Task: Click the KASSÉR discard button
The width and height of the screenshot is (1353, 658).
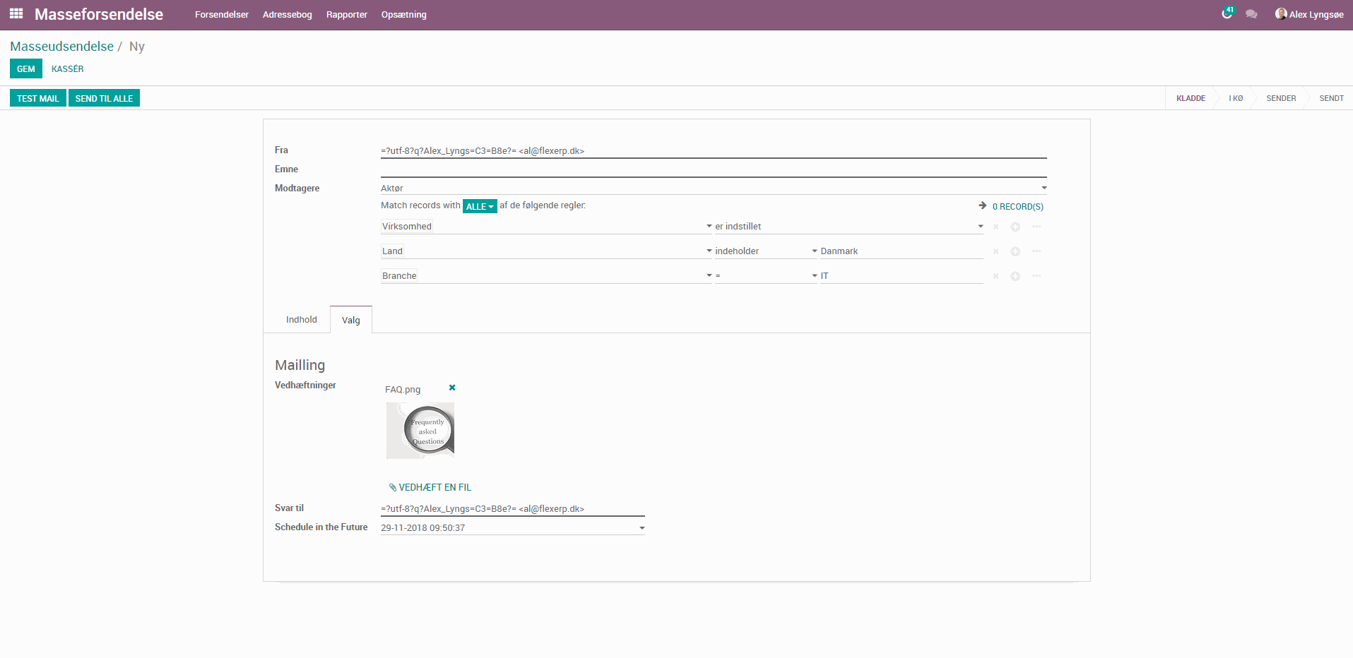Action: (x=68, y=68)
